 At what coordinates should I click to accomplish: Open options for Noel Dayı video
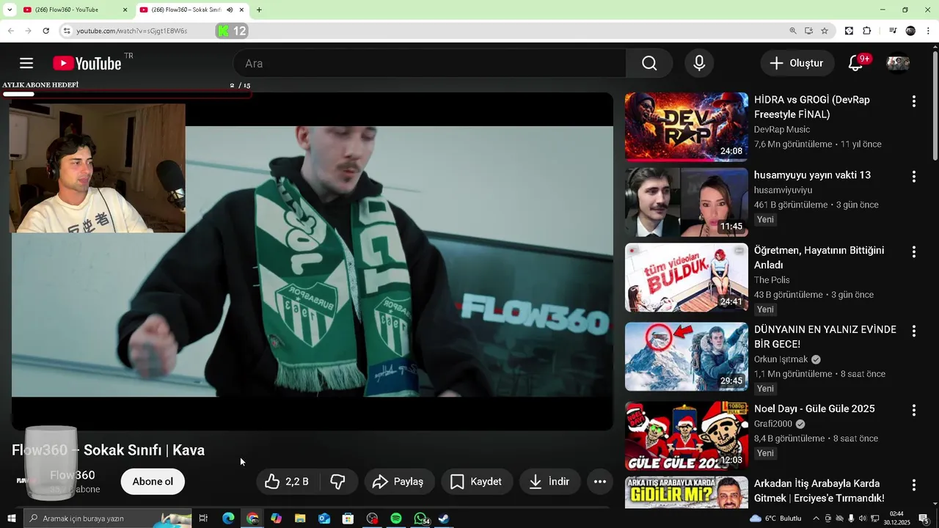point(913,410)
